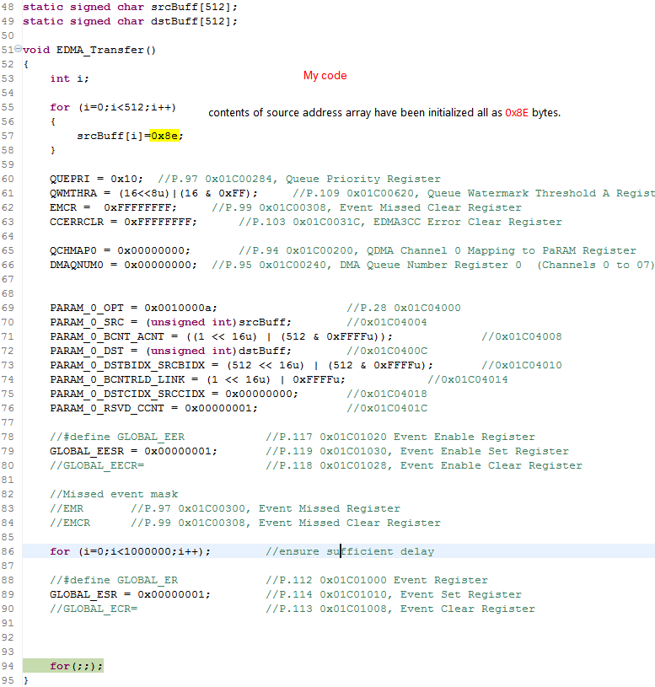
Task: Click the '//P.28 0x01C04000' comment
Action: click(x=404, y=308)
